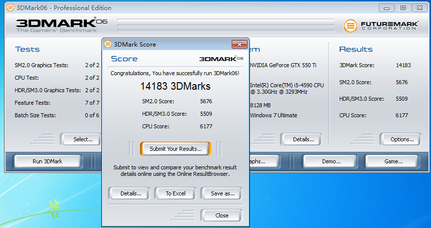The height and width of the screenshot is (228, 431).
Task: Click the Futuremark Corporation logo
Action: pos(381,26)
